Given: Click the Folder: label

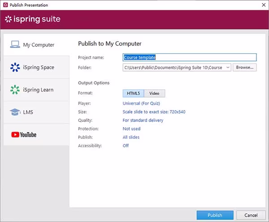Looking at the screenshot, I should (85, 68).
